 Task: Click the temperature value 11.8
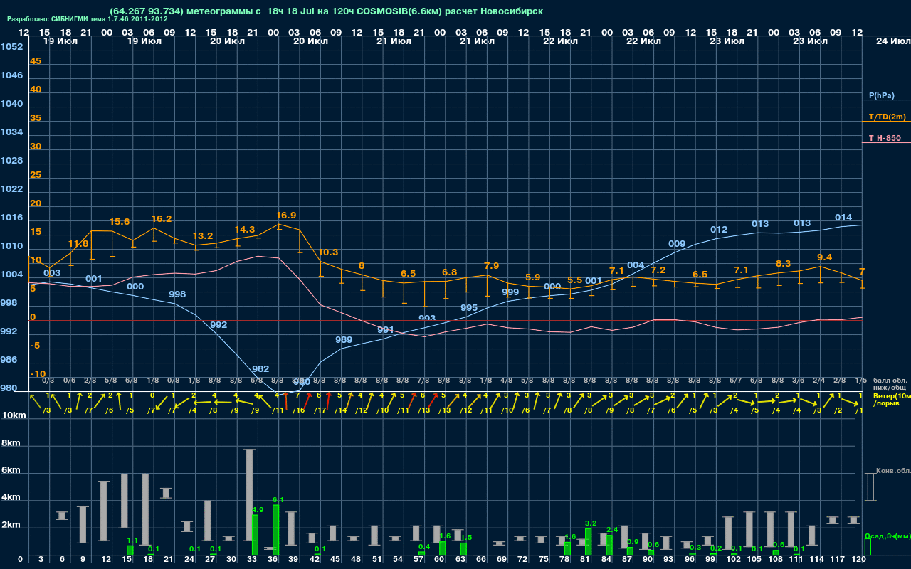click(78, 243)
